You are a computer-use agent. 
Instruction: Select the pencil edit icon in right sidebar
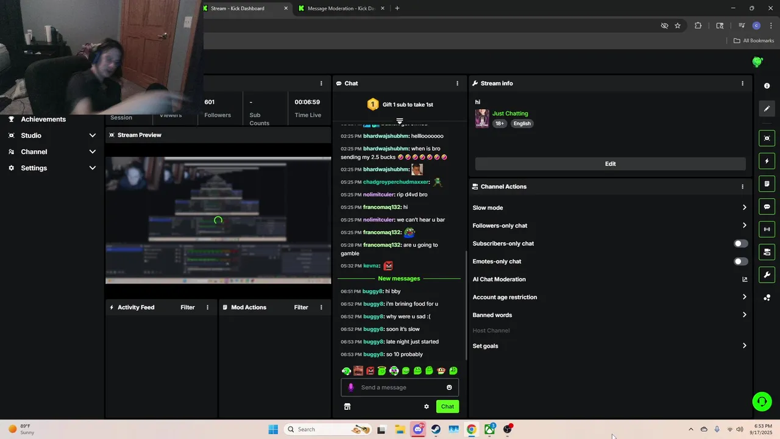(x=767, y=109)
